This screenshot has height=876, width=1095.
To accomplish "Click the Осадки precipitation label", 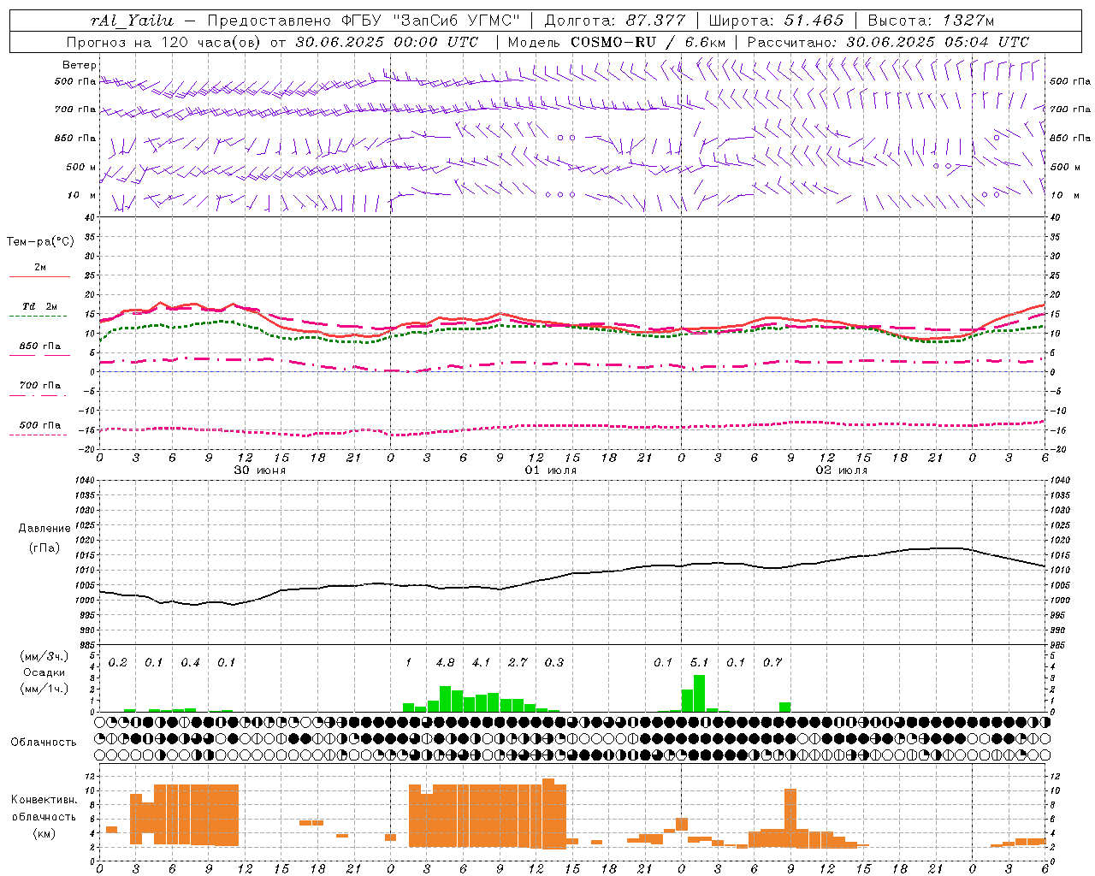I will click(x=44, y=672).
